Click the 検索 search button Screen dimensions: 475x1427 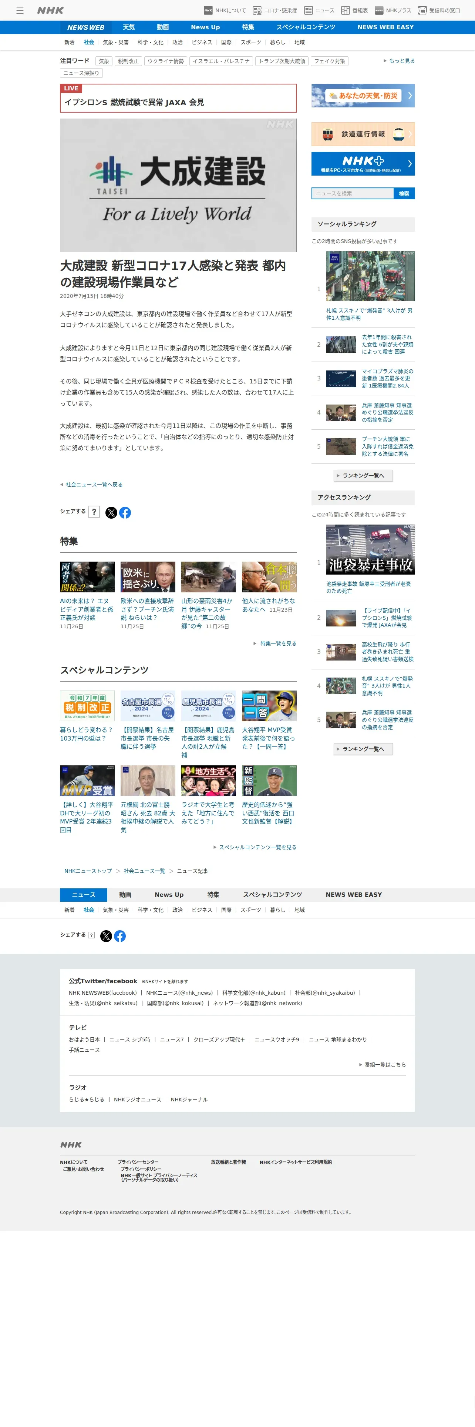[x=404, y=193]
